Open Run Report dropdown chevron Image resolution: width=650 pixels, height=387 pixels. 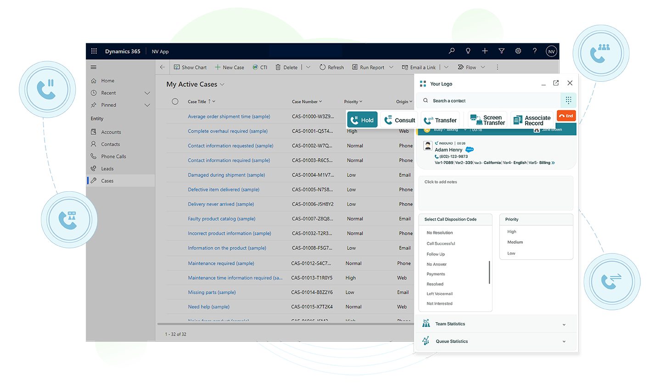[x=391, y=67]
